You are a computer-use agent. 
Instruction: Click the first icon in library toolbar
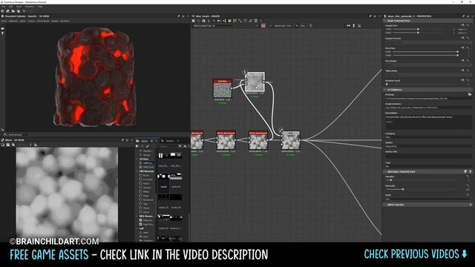(137, 146)
